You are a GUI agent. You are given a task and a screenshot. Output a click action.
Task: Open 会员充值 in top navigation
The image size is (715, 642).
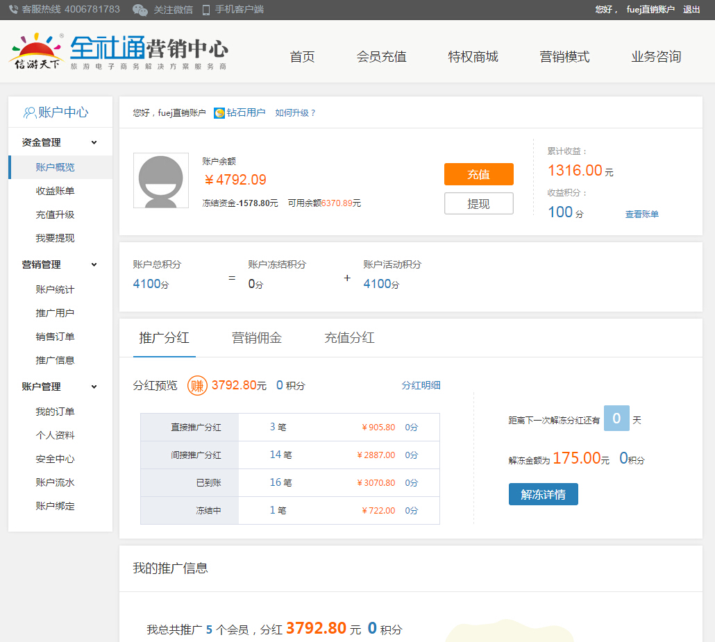[x=381, y=57]
